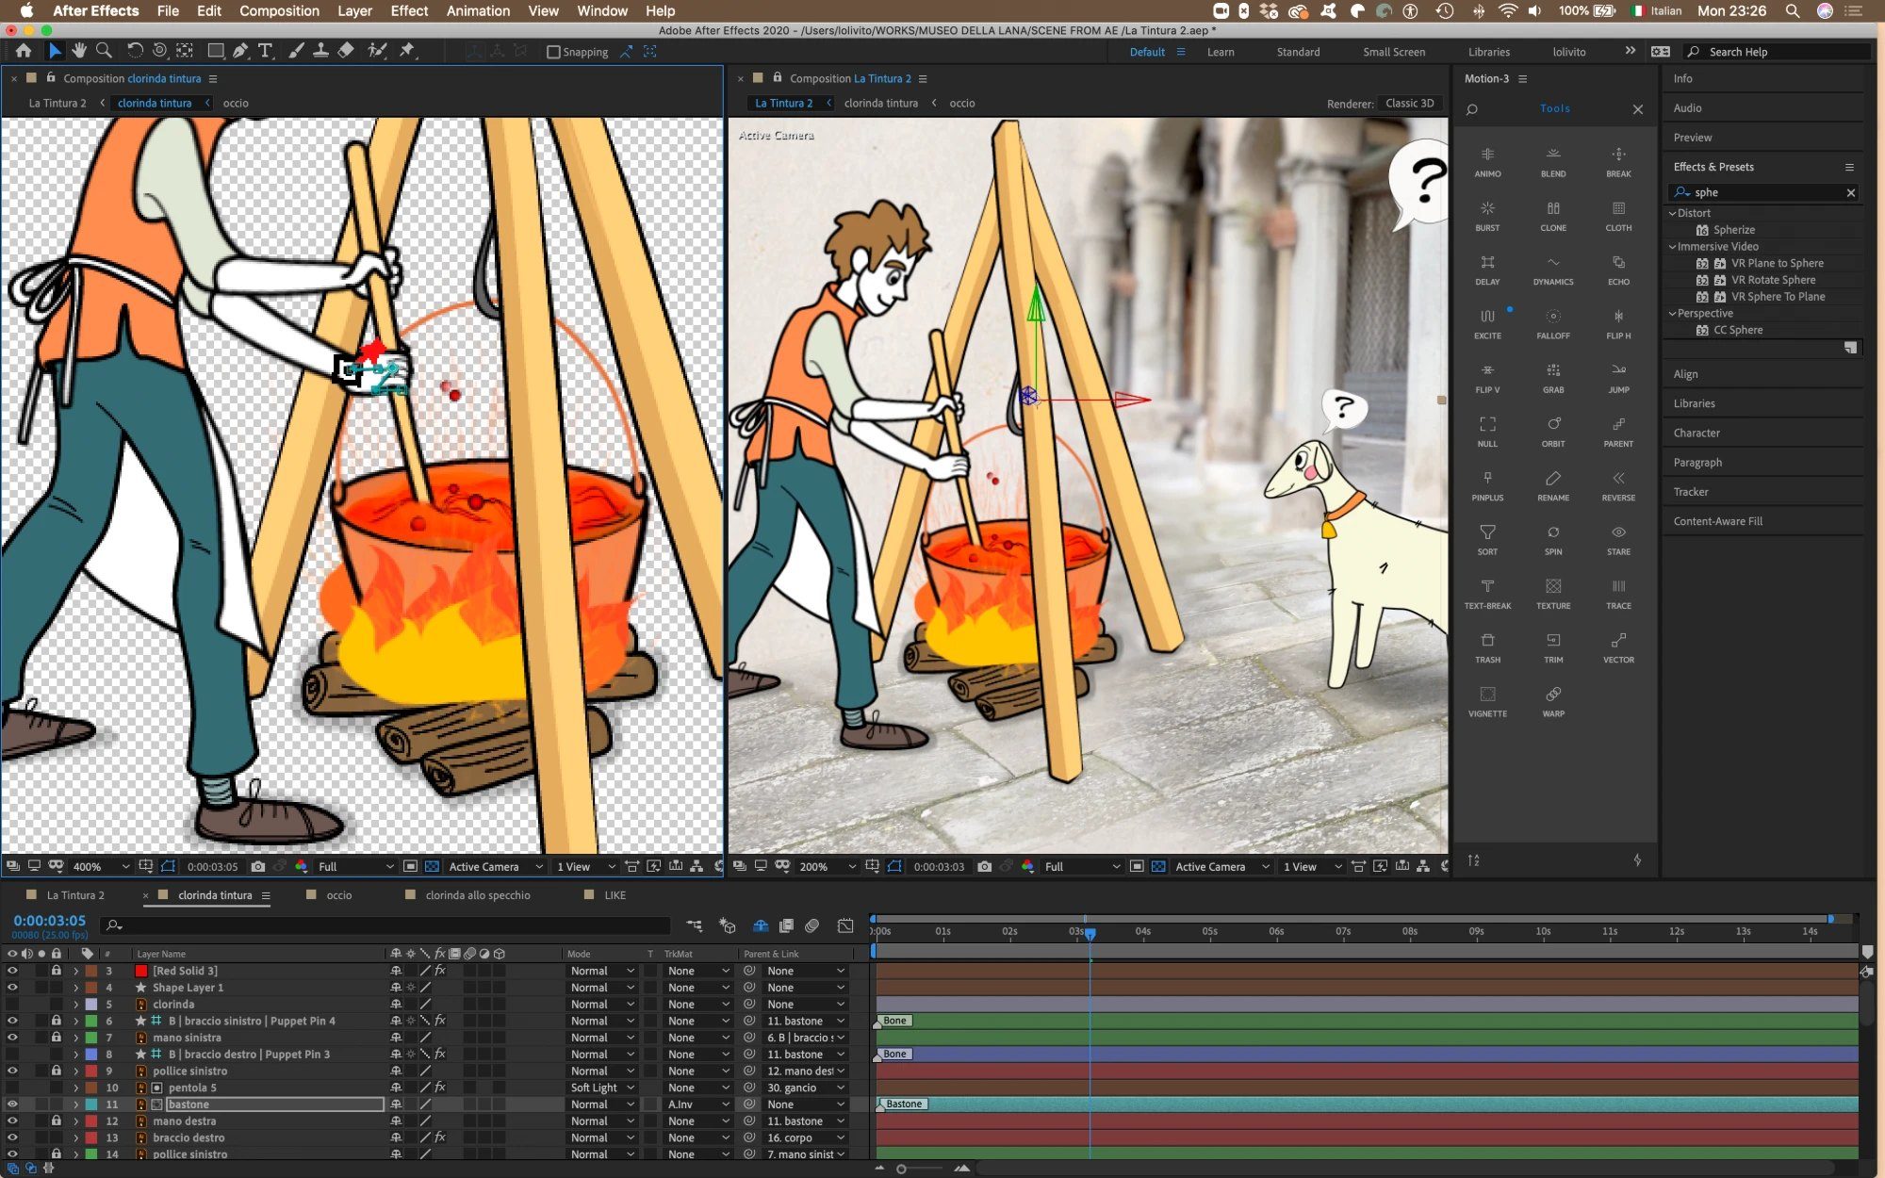Select the Rectangle shape tool
Viewport: 1885px width, 1178px height.
click(x=215, y=51)
